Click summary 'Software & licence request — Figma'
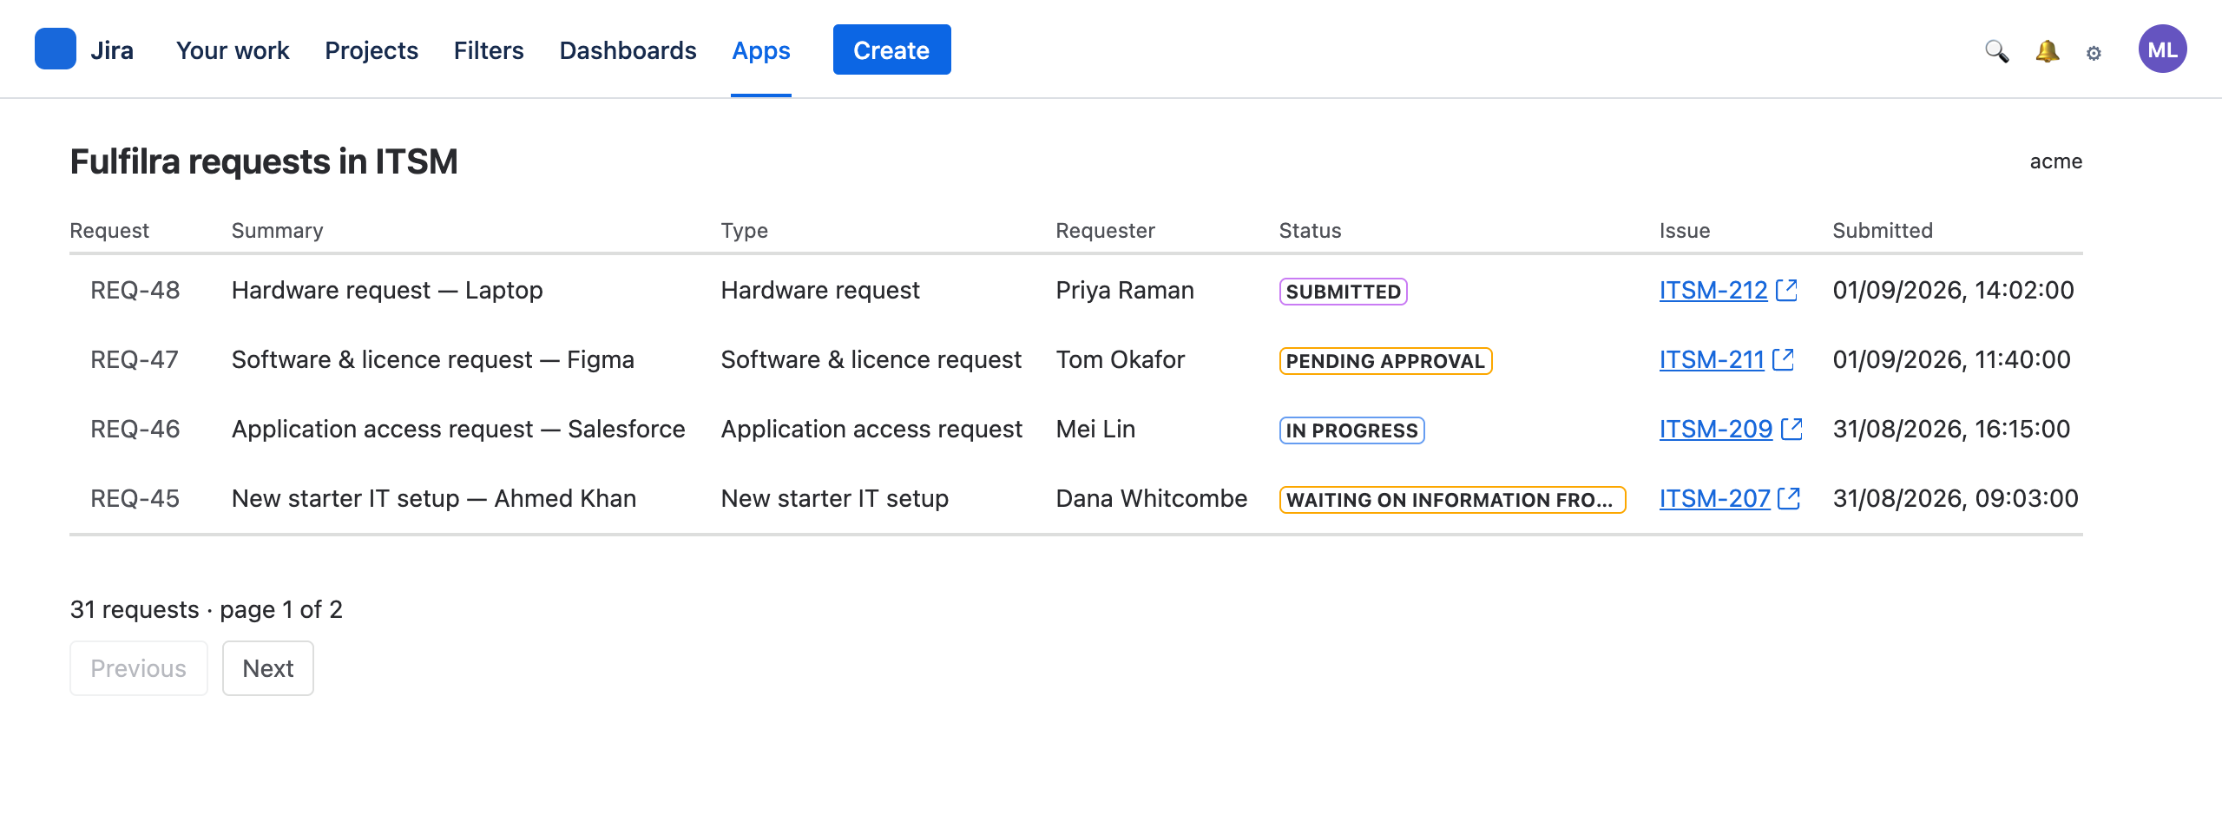Image resolution: width=2222 pixels, height=821 pixels. pos(433,359)
